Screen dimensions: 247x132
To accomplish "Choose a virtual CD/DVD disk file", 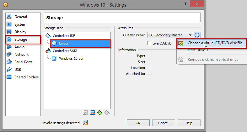I will click(212, 43).
